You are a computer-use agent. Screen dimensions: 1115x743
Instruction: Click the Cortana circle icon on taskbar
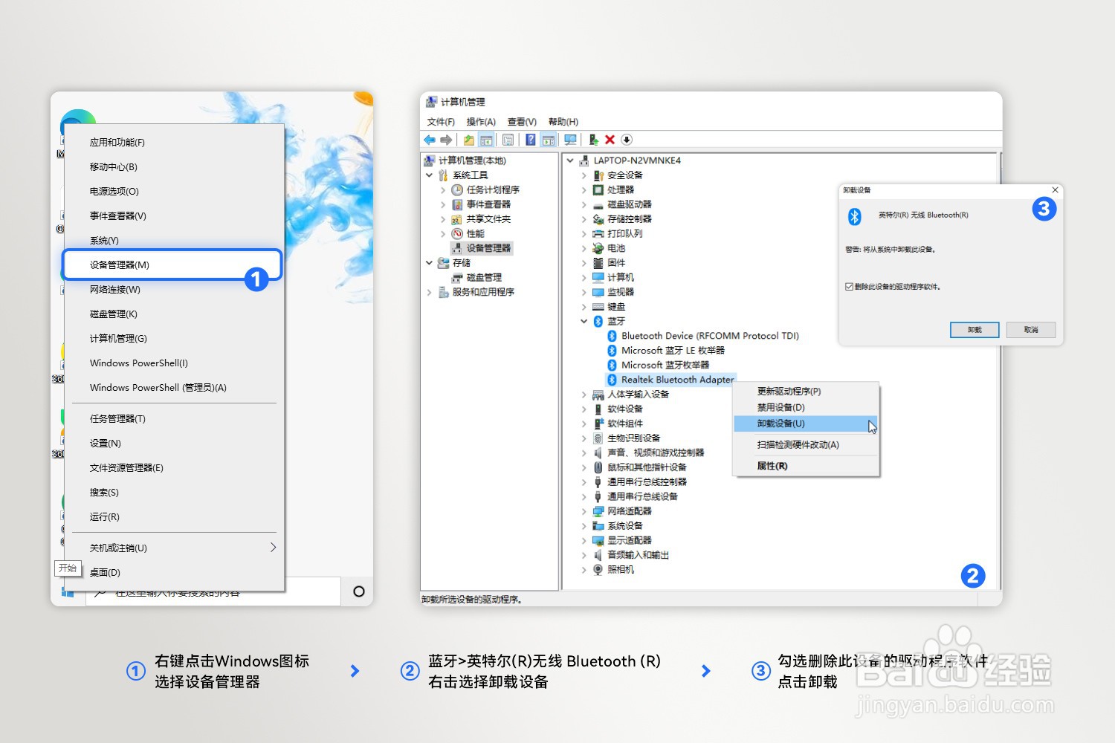[359, 591]
